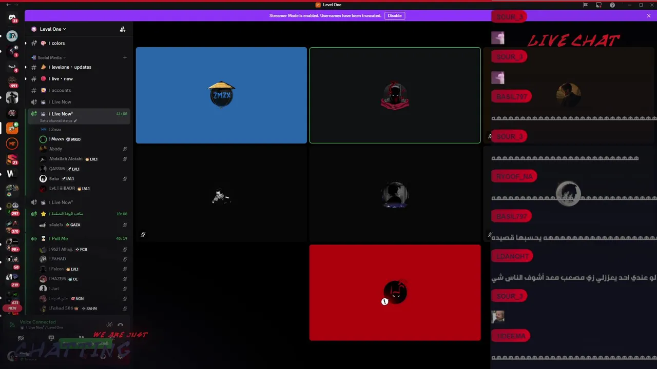Viewport: 657px width, 369px height.
Task: Edit channel status pencil icon
Action: [75, 121]
